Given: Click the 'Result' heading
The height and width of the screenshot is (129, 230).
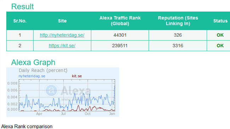Looking at the screenshot, I should 22,7.
